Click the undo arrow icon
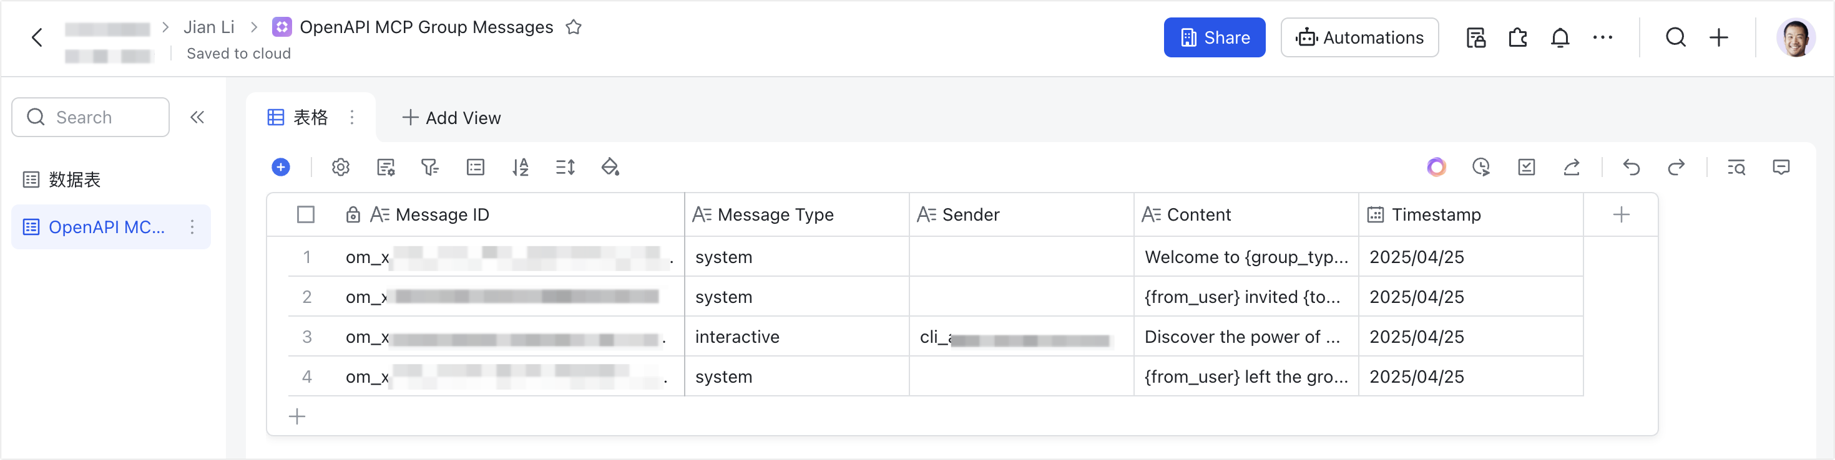Screen dimensions: 1835x460 coord(1632,167)
